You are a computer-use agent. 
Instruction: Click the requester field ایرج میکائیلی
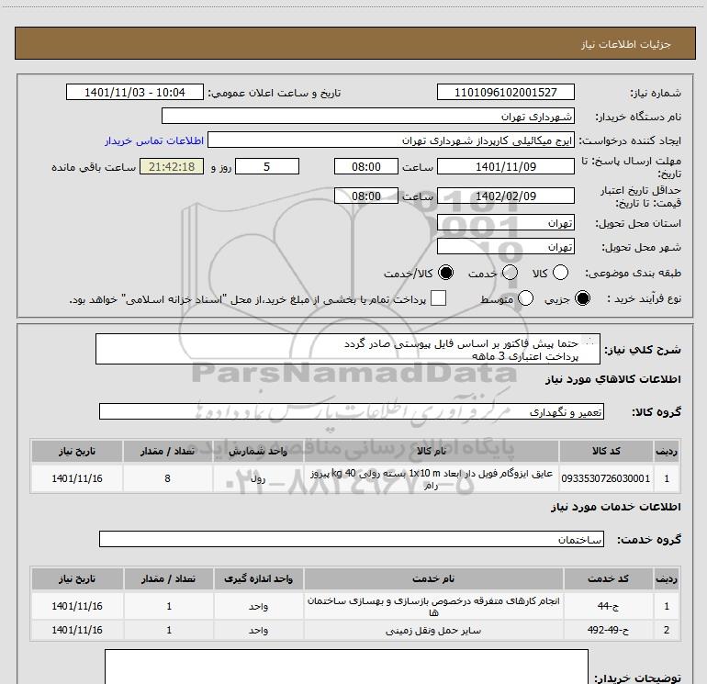[x=391, y=140]
